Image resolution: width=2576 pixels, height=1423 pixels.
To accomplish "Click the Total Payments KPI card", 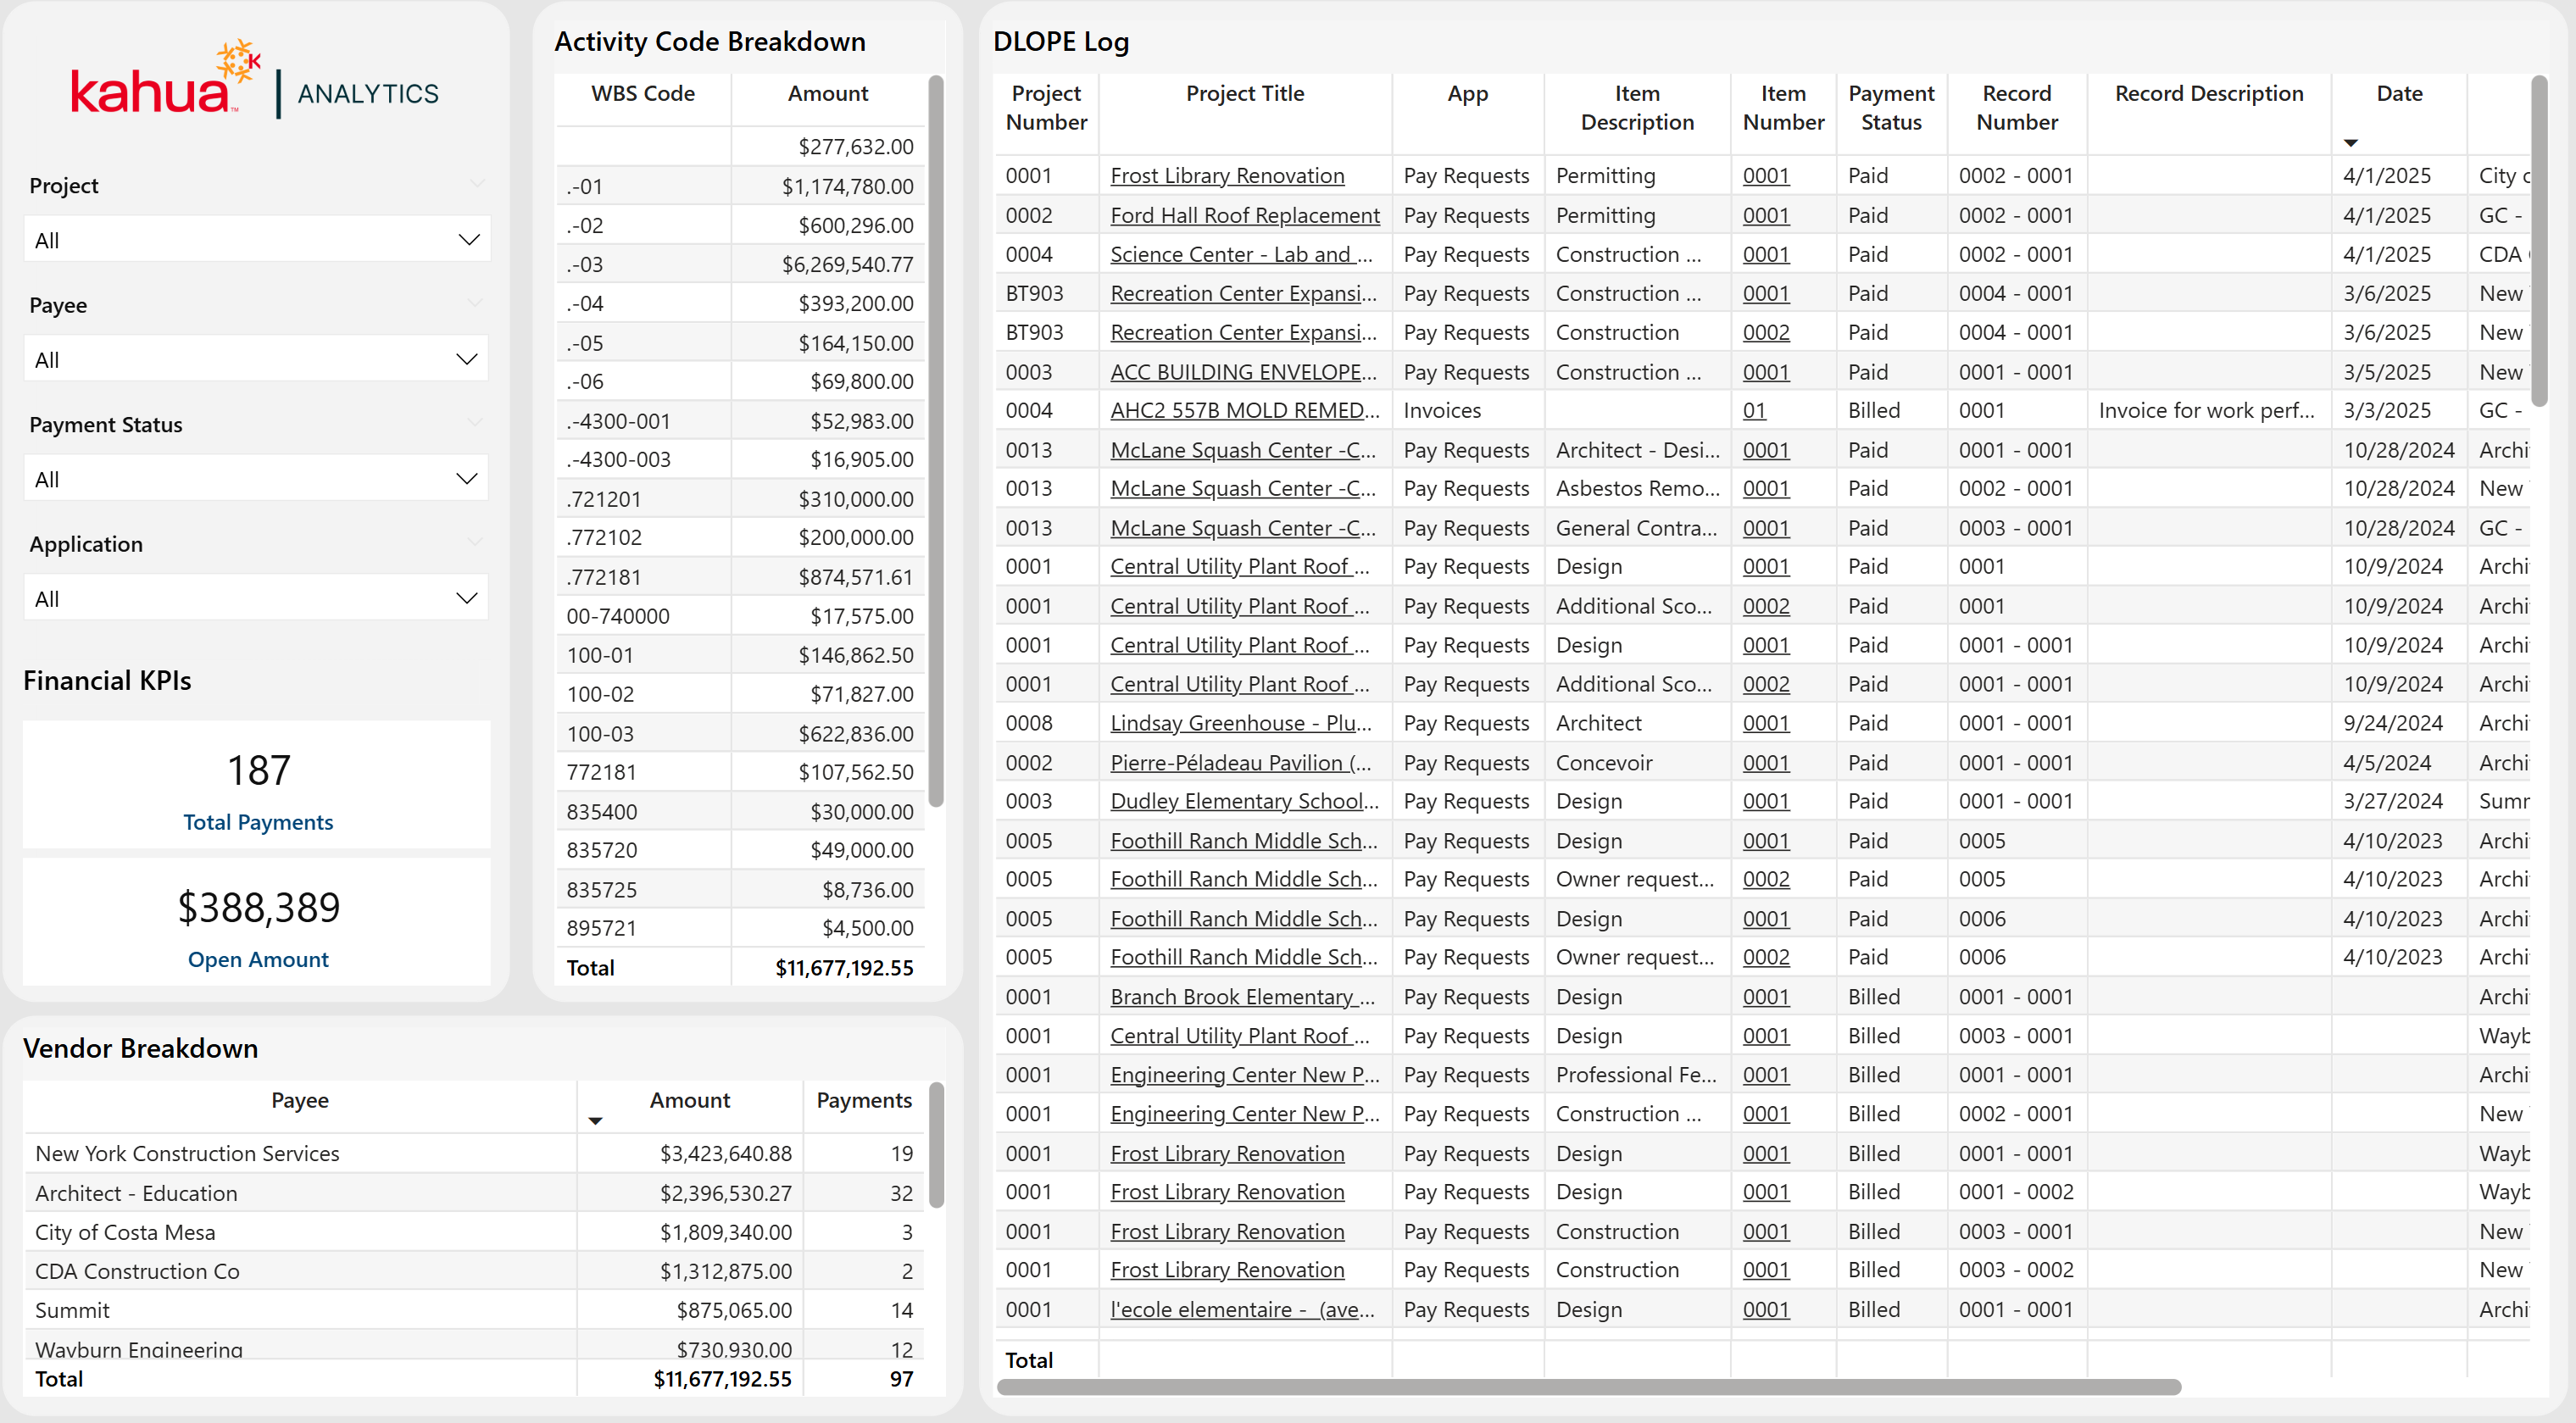I will coord(257,786).
